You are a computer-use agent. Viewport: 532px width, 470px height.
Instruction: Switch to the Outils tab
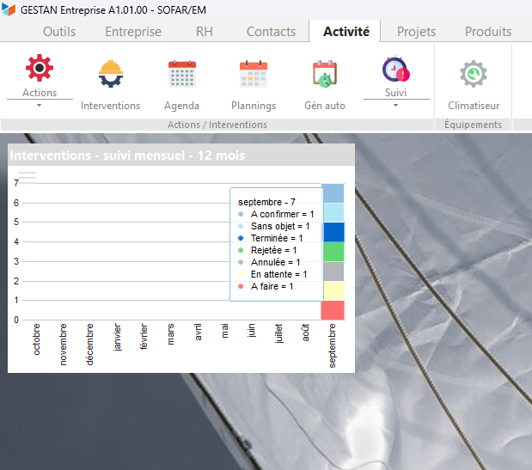pos(59,32)
